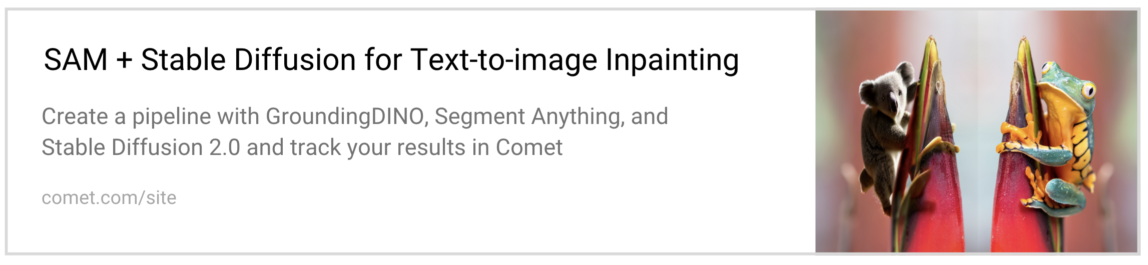Screen dimensions: 1148x265
Task: Click the plus sign in the title
Action: coord(124,61)
